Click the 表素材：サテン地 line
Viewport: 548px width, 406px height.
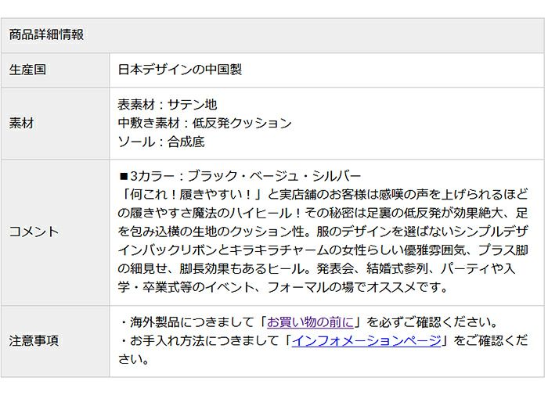point(168,104)
